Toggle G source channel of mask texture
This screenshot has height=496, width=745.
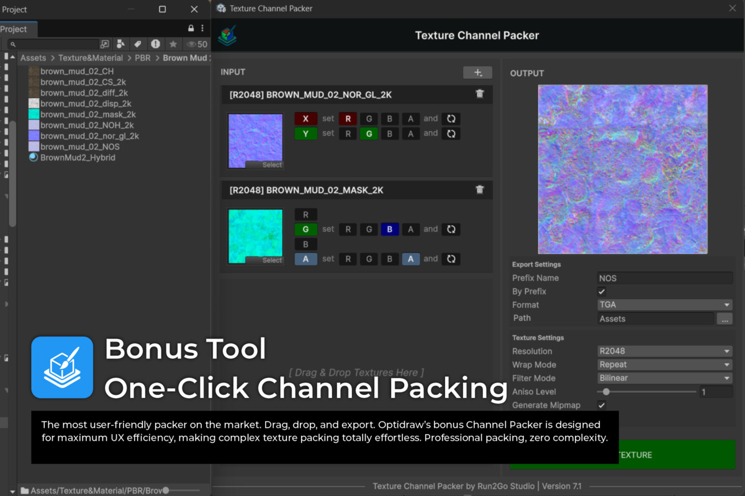[305, 229]
